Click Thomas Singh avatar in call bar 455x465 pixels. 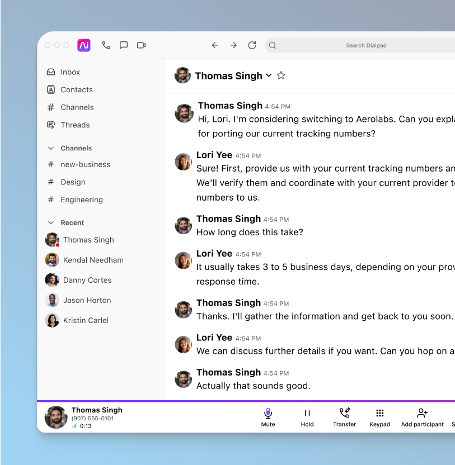click(x=56, y=417)
